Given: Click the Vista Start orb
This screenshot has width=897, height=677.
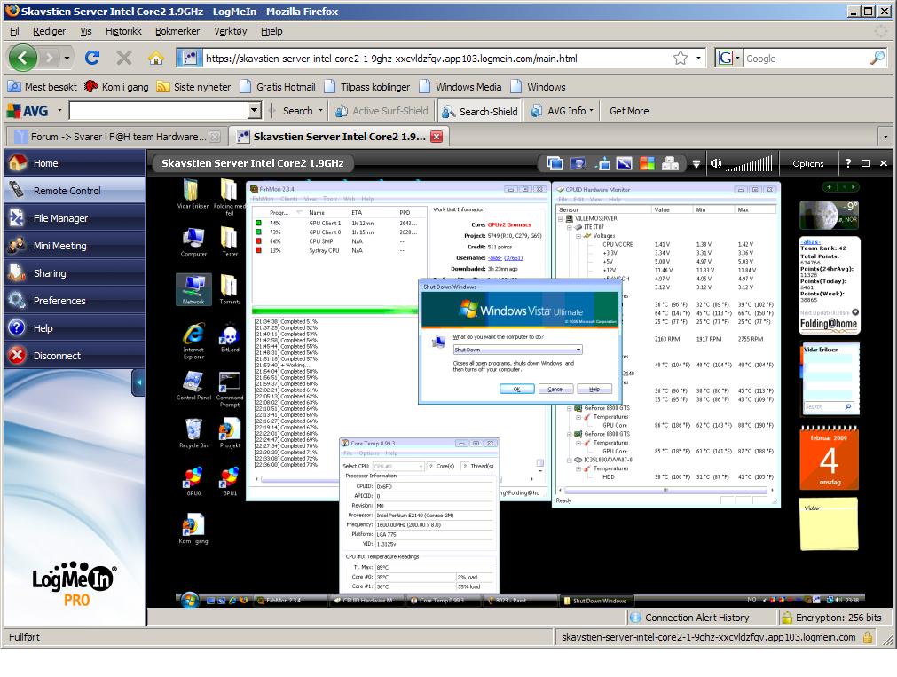Looking at the screenshot, I should pyautogui.click(x=189, y=600).
